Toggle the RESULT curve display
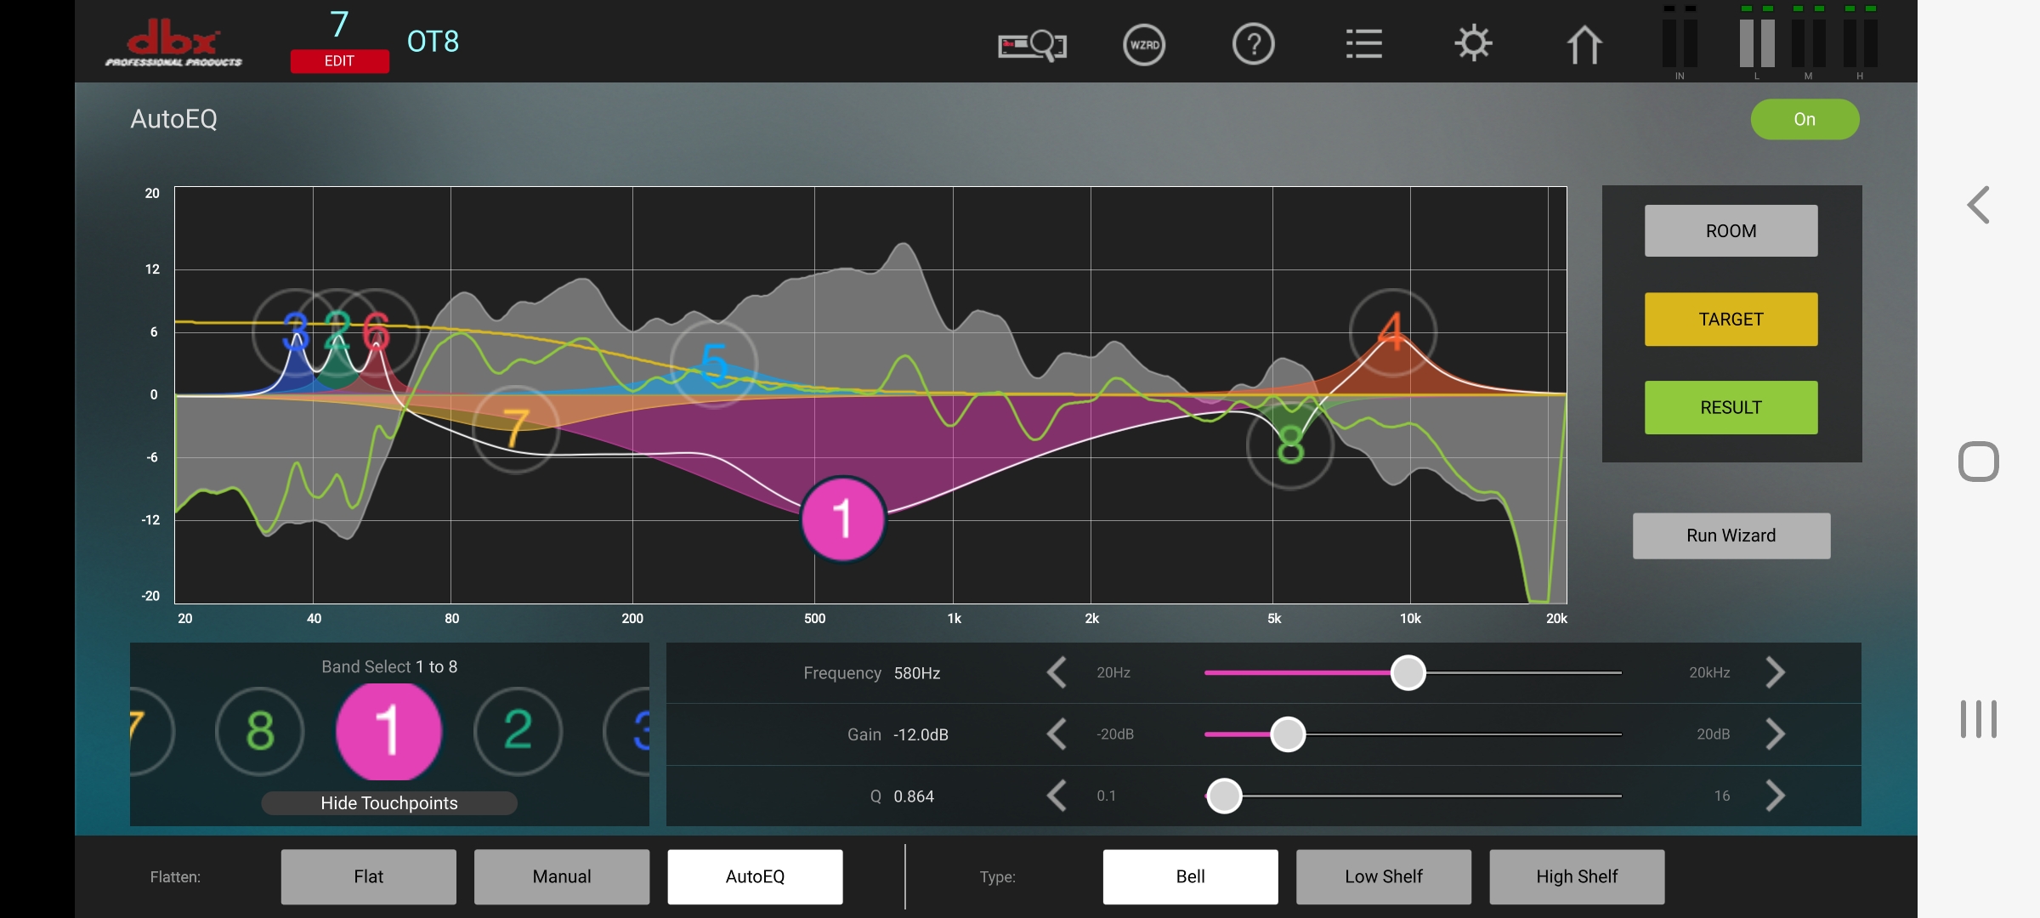The width and height of the screenshot is (2040, 918). [1731, 408]
